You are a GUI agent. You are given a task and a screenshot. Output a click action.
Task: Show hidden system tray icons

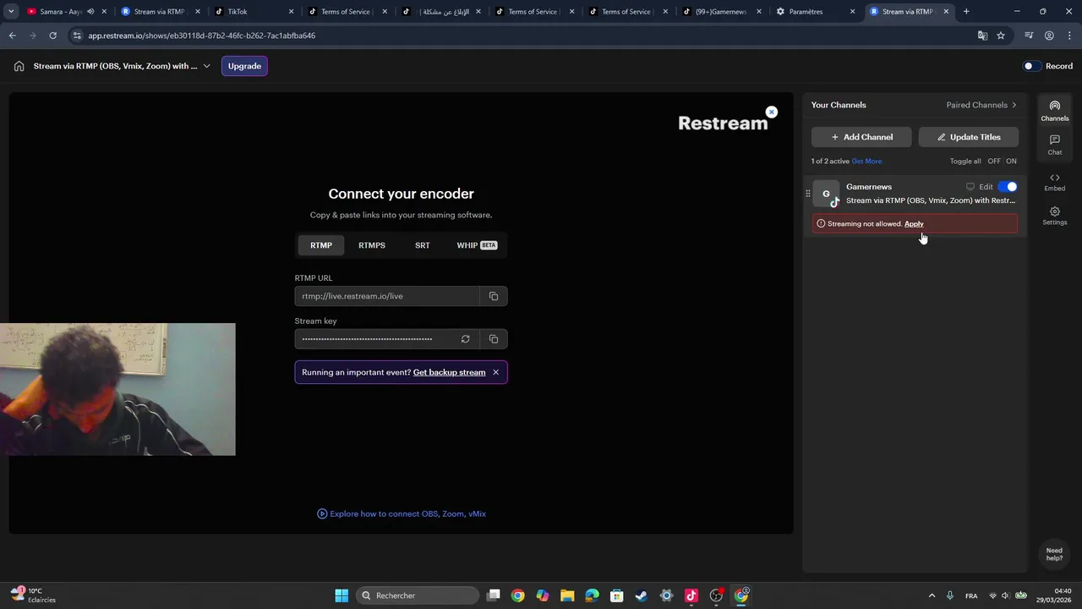point(932,595)
